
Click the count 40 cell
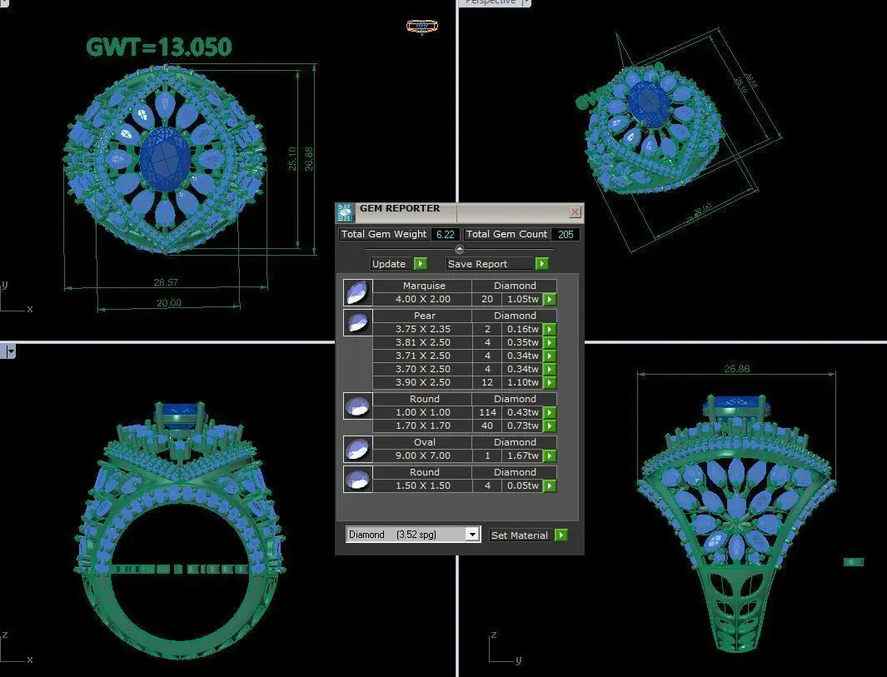pos(487,426)
